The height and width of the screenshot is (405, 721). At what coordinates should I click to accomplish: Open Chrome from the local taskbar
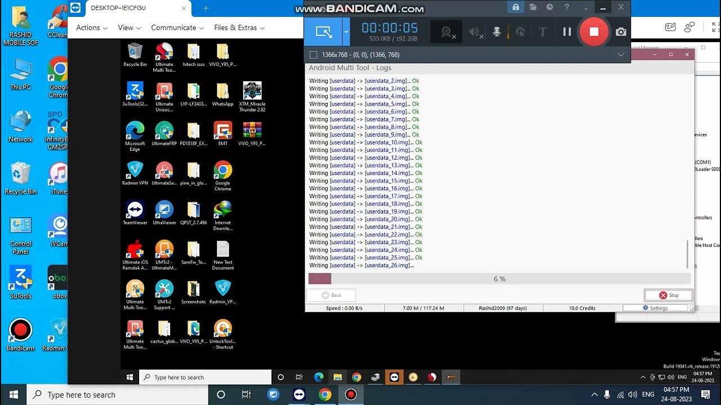[325, 394]
